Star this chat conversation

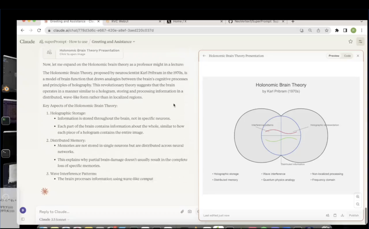click(350, 42)
